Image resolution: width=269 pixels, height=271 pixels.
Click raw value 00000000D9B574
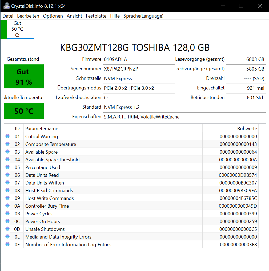[238, 175]
